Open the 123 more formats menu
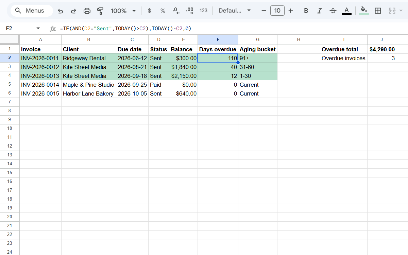This screenshot has width=408, height=255. (204, 11)
